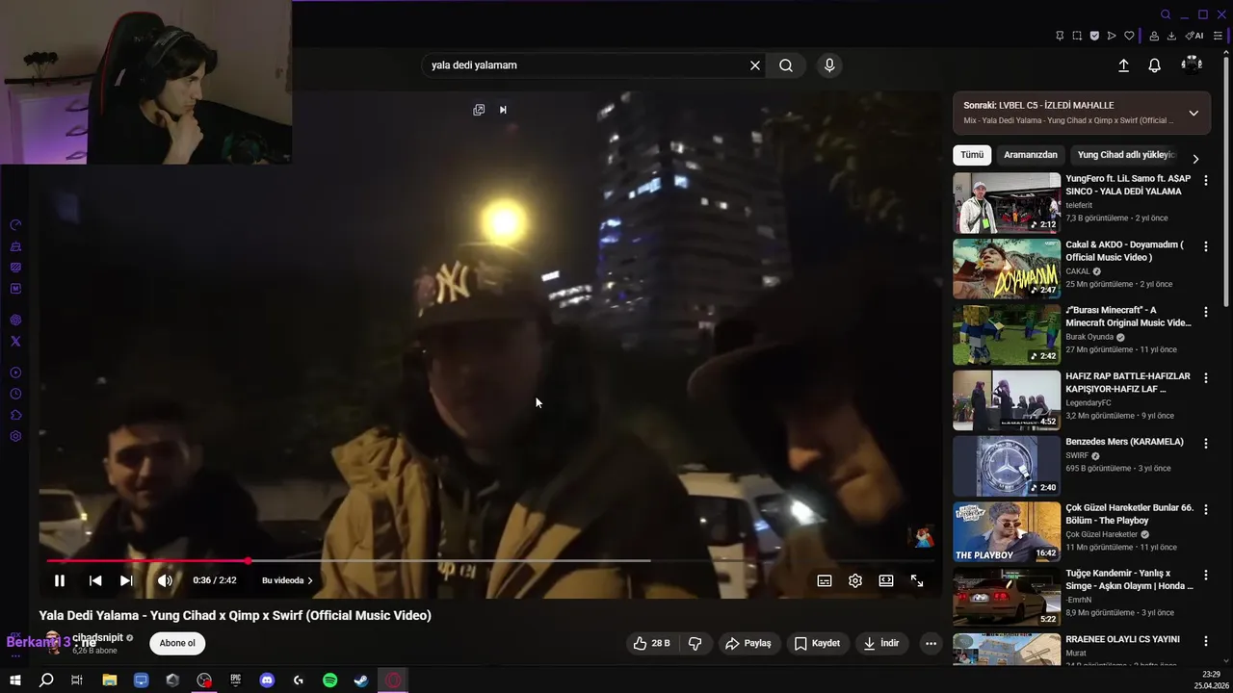Open the 'Doyamadım' video thumbnail
The width and height of the screenshot is (1233, 693).
tap(1007, 269)
